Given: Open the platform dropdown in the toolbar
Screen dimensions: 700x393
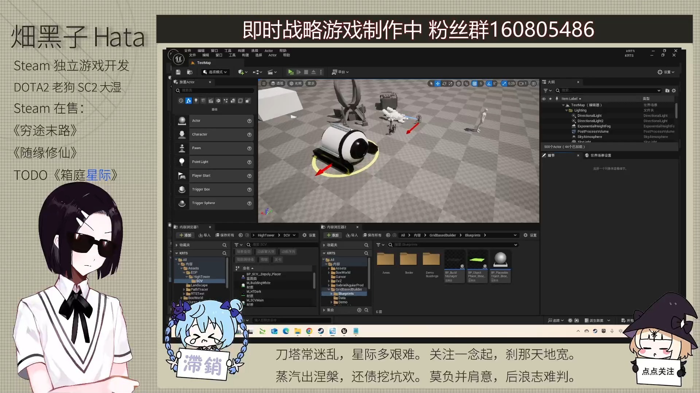Looking at the screenshot, I should click(340, 72).
